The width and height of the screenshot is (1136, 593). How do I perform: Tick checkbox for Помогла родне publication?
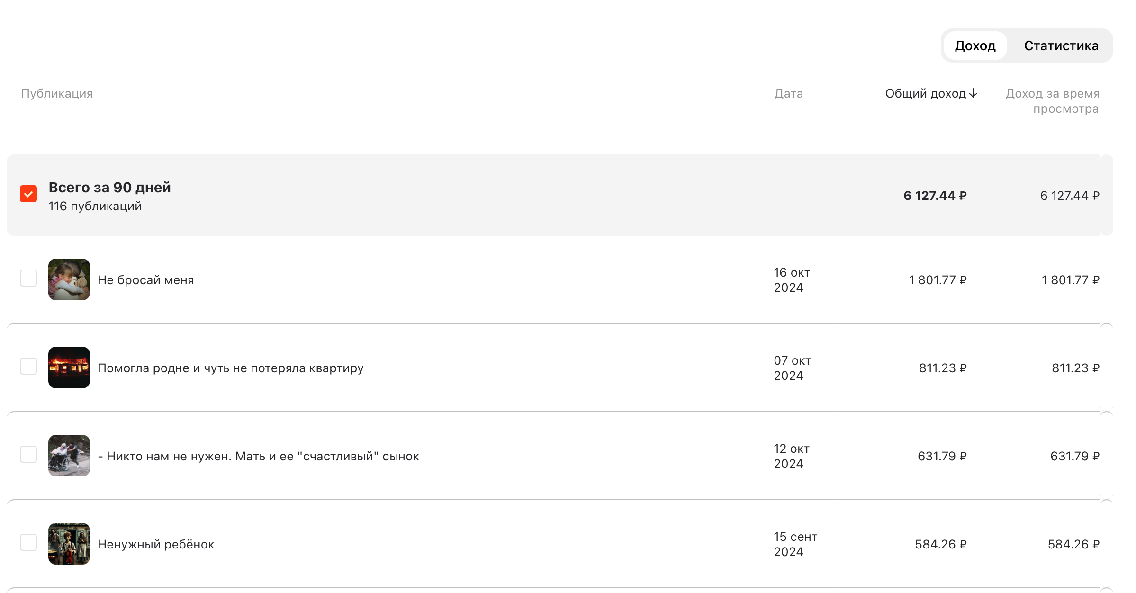coord(28,366)
